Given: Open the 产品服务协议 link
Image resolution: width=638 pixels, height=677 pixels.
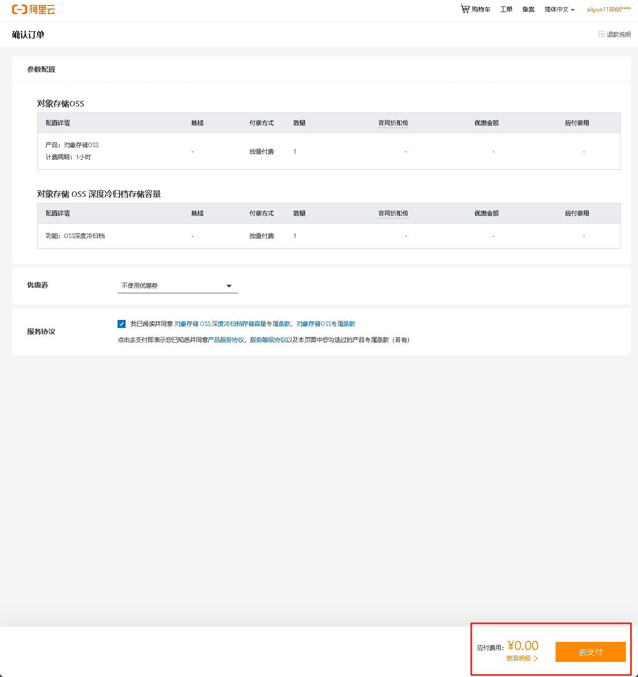Looking at the screenshot, I should 226,340.
